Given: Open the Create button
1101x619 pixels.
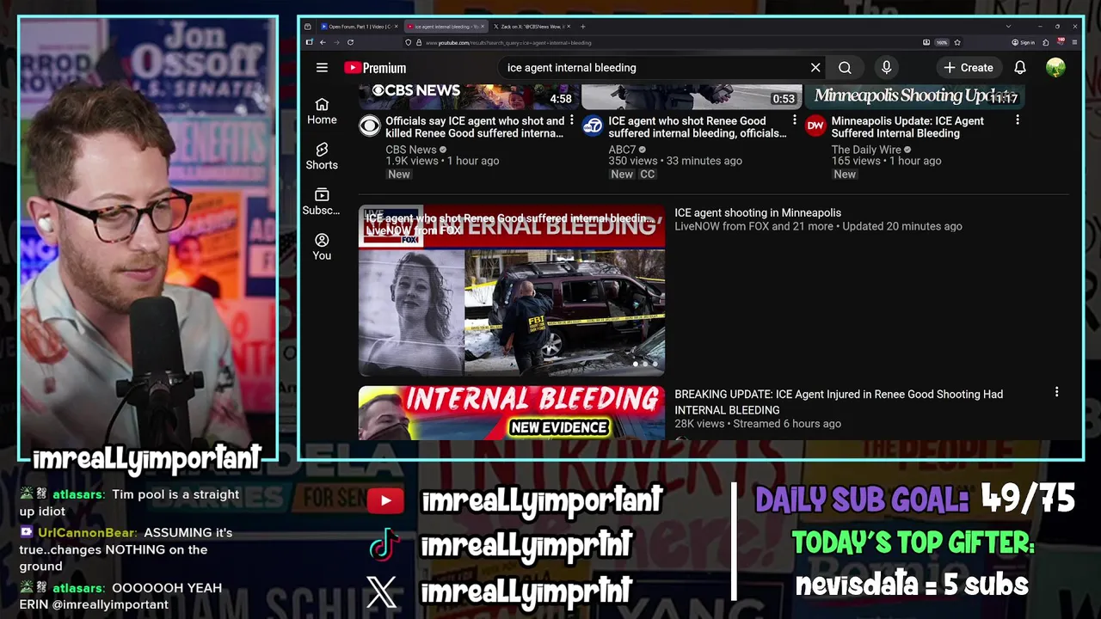Looking at the screenshot, I should coord(968,68).
